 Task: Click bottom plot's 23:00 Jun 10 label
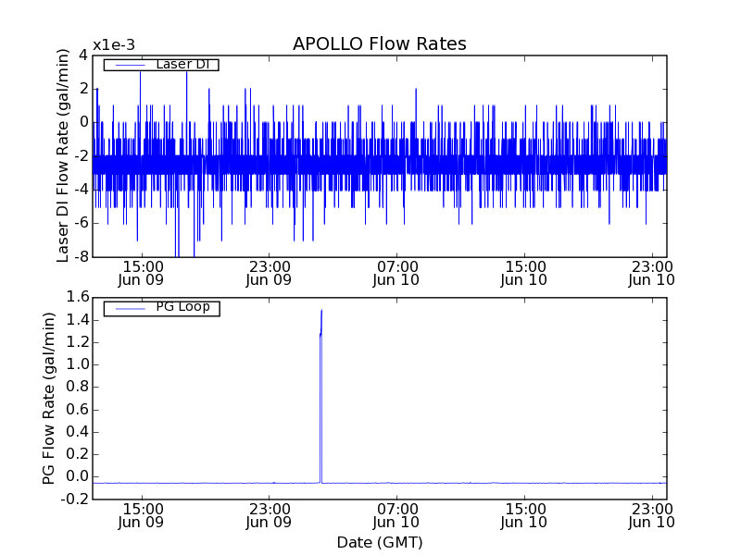[x=652, y=516]
